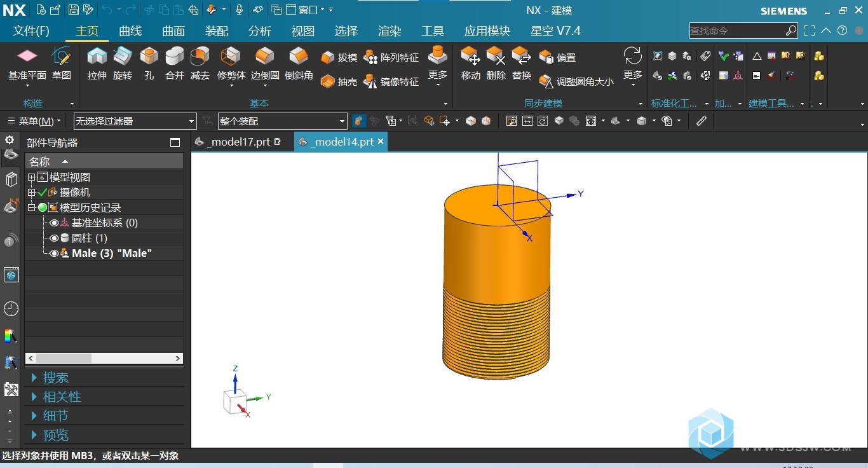Select the 偏置 (Offset) tool
868x468 pixels.
point(558,57)
